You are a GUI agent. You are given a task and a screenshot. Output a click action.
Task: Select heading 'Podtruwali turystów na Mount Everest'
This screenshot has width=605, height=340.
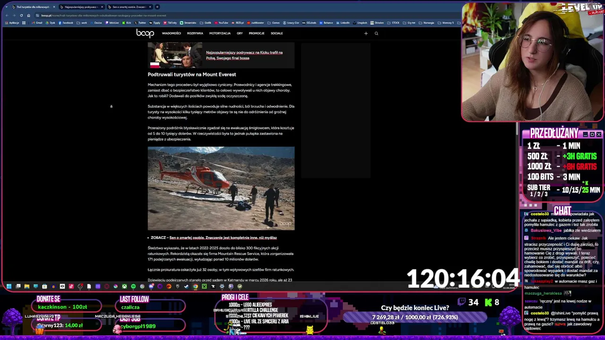[x=192, y=75]
